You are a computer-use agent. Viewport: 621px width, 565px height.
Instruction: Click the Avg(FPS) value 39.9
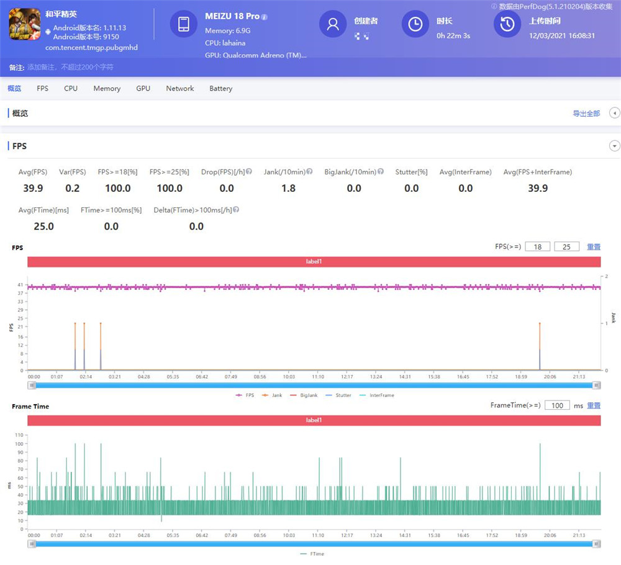click(33, 188)
